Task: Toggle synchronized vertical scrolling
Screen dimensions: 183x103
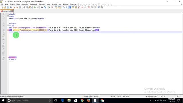Action: point(56,7)
